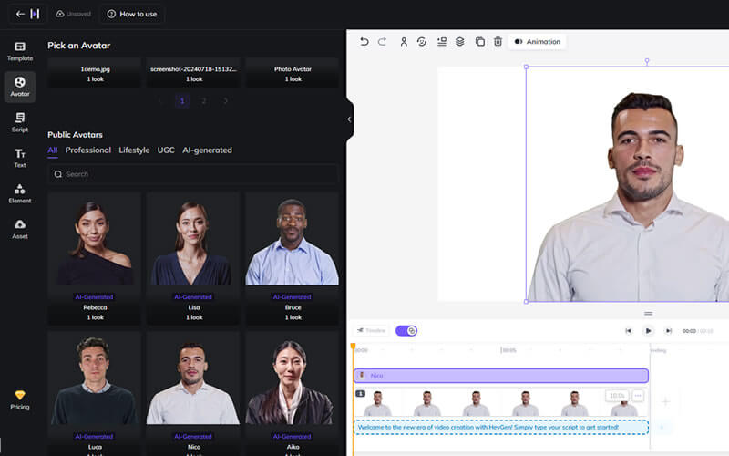Viewport: 729px width, 456px height.
Task: Open the Element sidebar panel
Action: point(19,193)
